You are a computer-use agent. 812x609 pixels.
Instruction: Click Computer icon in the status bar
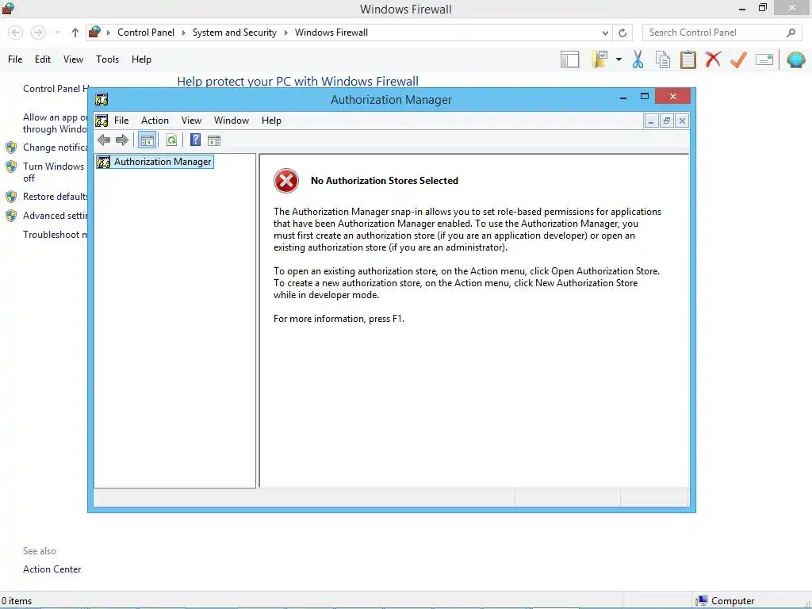702,601
